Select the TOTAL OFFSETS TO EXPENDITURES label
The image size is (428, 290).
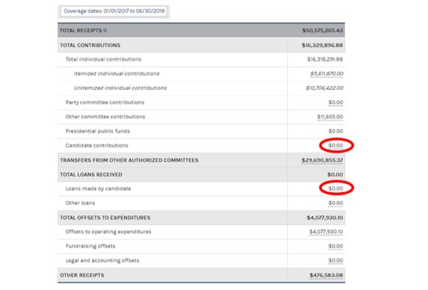pyautogui.click(x=105, y=217)
